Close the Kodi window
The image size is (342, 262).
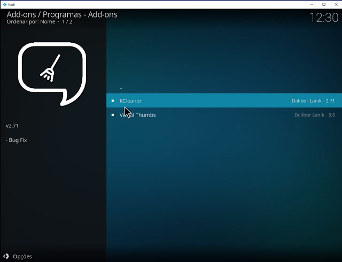(336, 4)
